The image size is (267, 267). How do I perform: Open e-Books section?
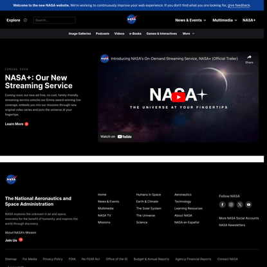tap(135, 33)
